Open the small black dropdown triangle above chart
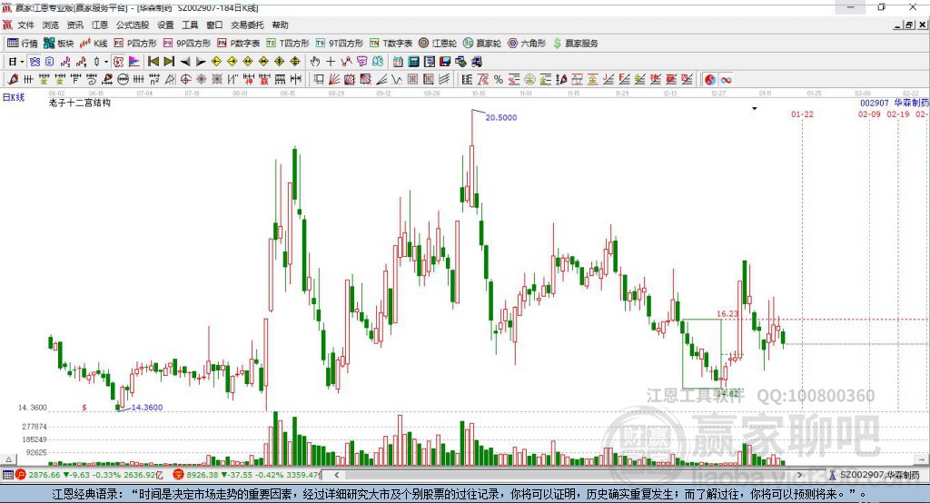The width and height of the screenshot is (930, 503). click(x=755, y=109)
